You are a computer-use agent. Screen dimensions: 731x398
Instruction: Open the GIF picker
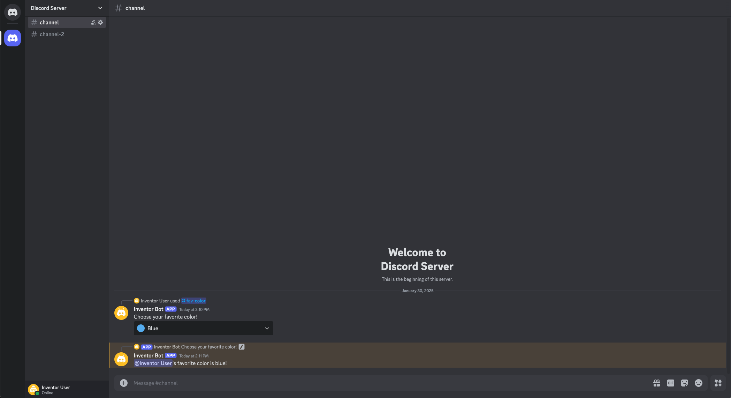point(671,383)
